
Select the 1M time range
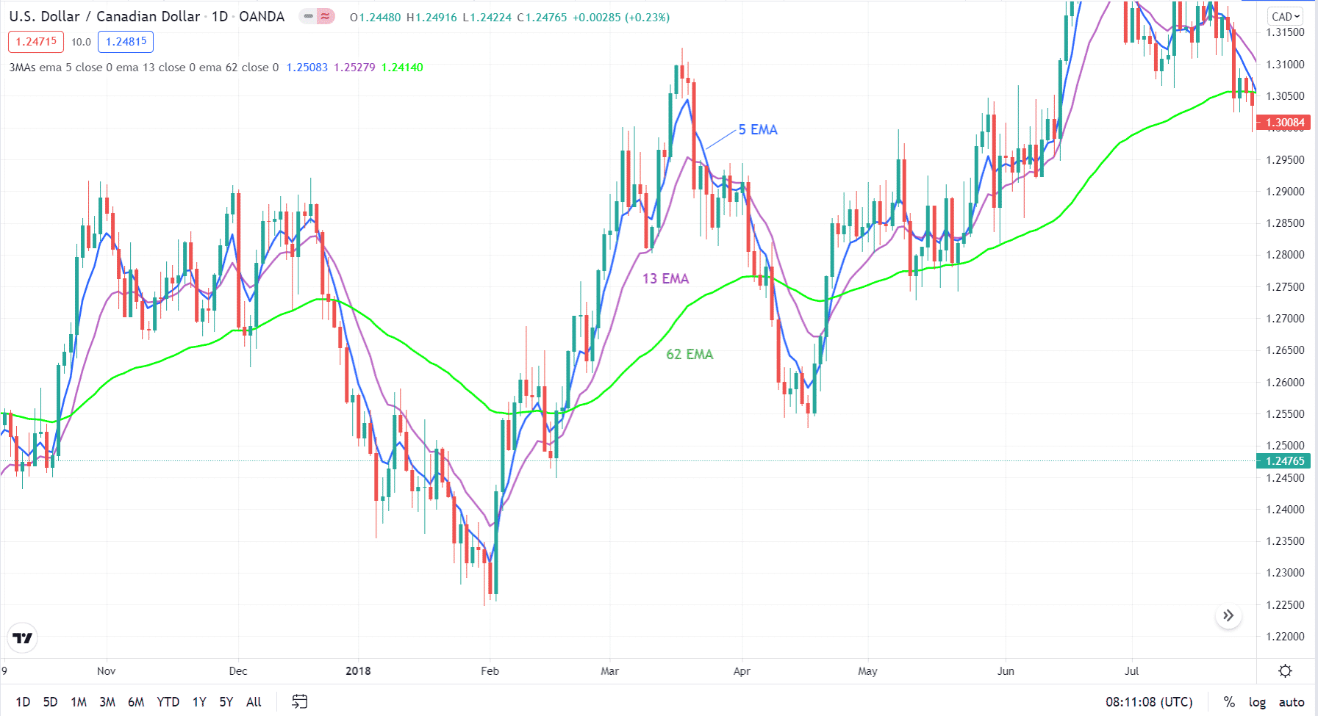coord(79,701)
